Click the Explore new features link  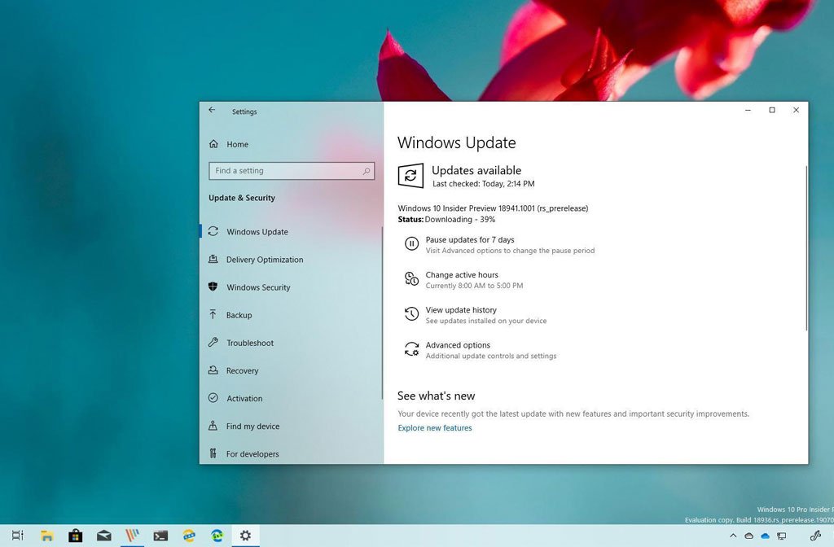(x=435, y=428)
